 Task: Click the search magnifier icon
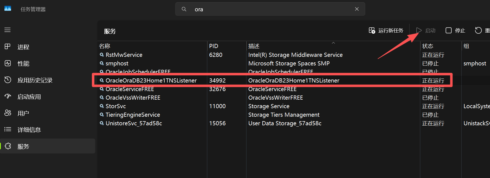[184, 9]
